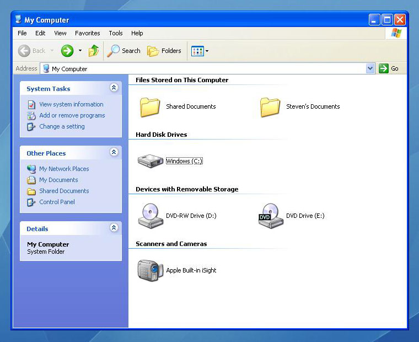Open the Shared Documents sidebar link

coord(64,191)
